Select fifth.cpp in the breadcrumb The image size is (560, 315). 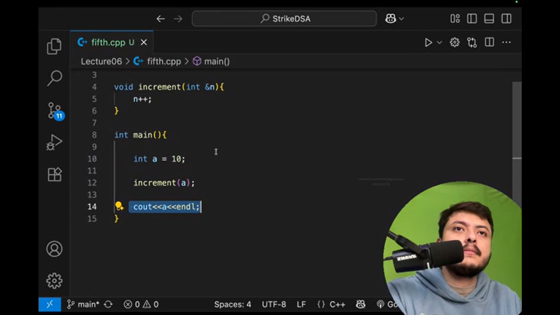[163, 61]
